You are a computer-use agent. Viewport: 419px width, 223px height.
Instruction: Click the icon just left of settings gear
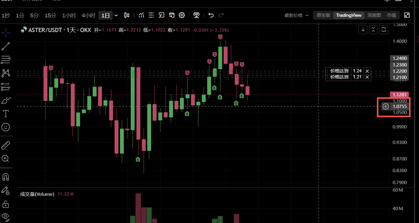point(171,15)
